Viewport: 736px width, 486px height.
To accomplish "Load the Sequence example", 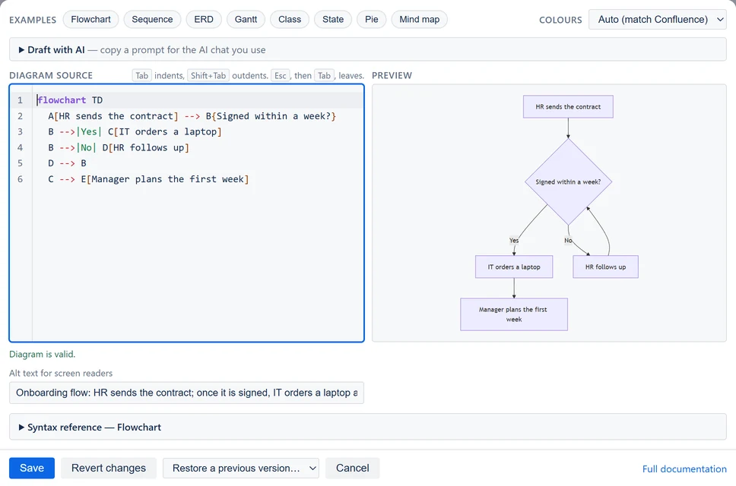I will (x=152, y=19).
